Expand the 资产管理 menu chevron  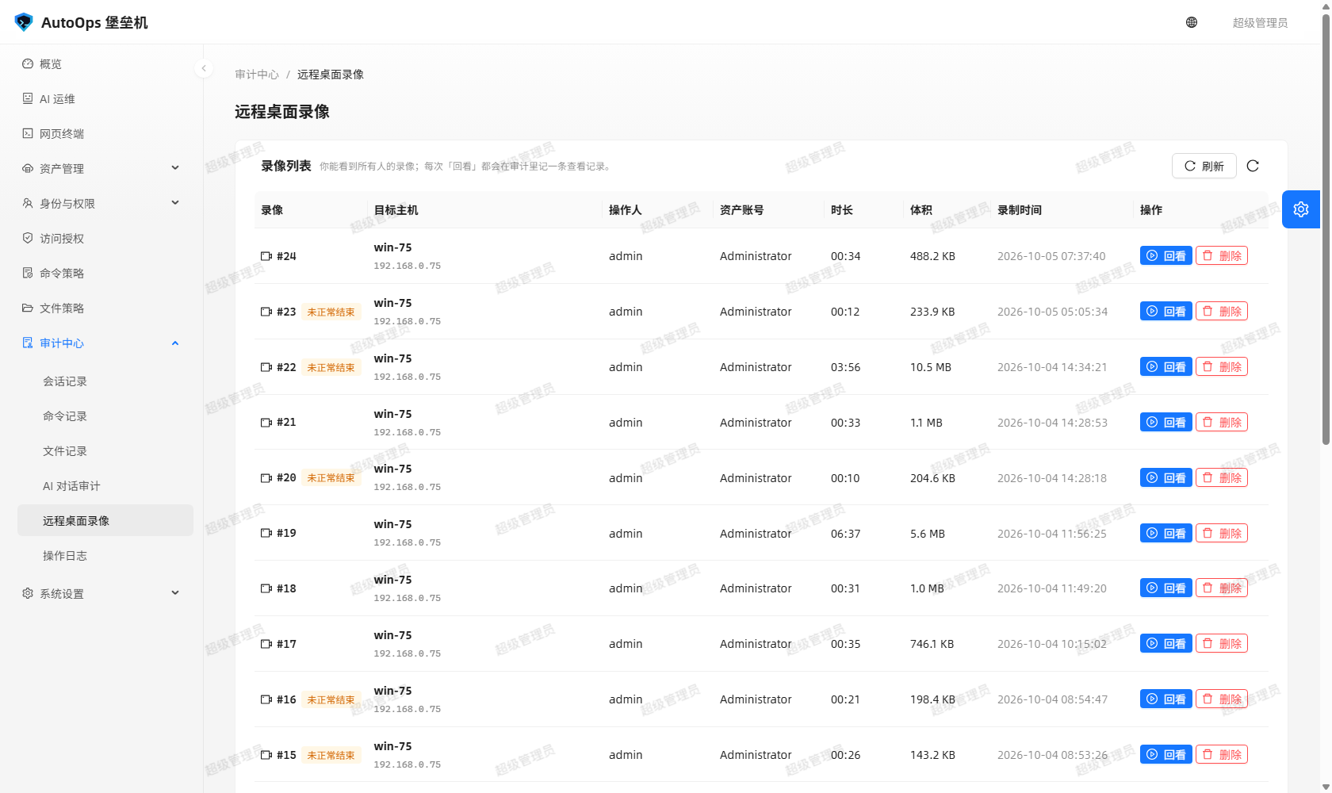tap(175, 167)
